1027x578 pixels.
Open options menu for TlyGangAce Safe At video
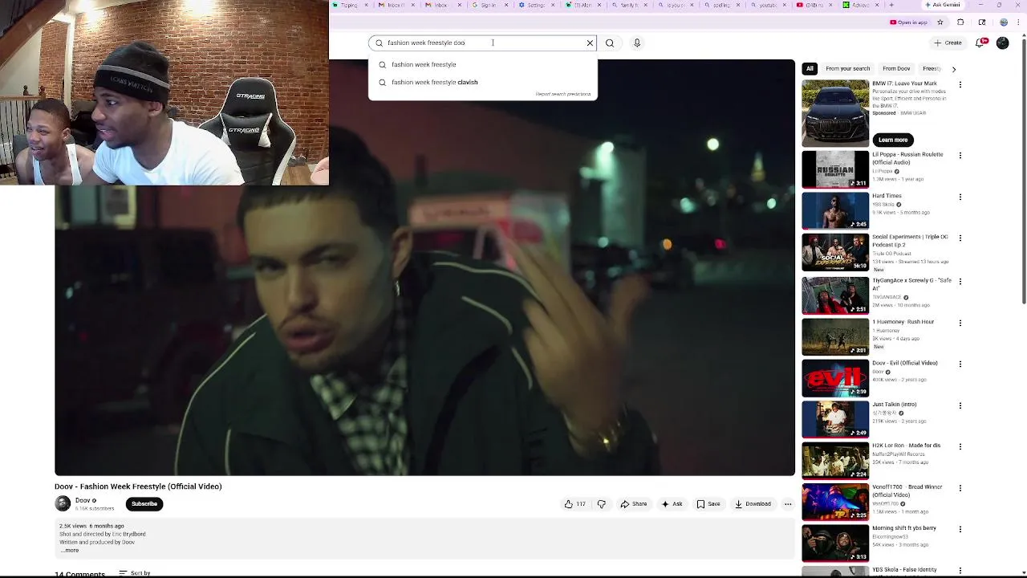pos(960,281)
